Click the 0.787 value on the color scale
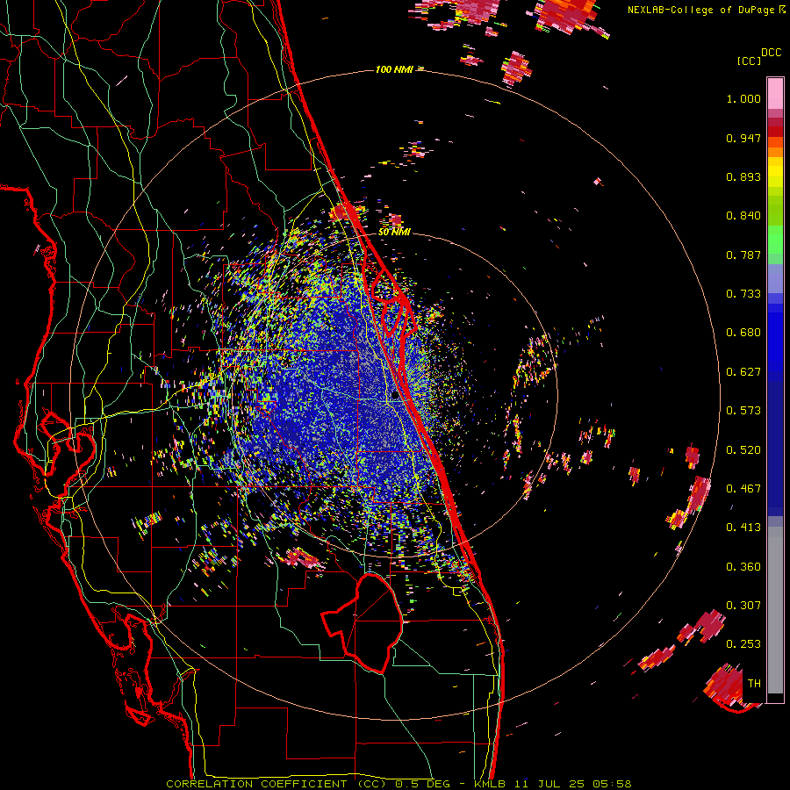The width and height of the screenshot is (790, 790). coord(743,255)
